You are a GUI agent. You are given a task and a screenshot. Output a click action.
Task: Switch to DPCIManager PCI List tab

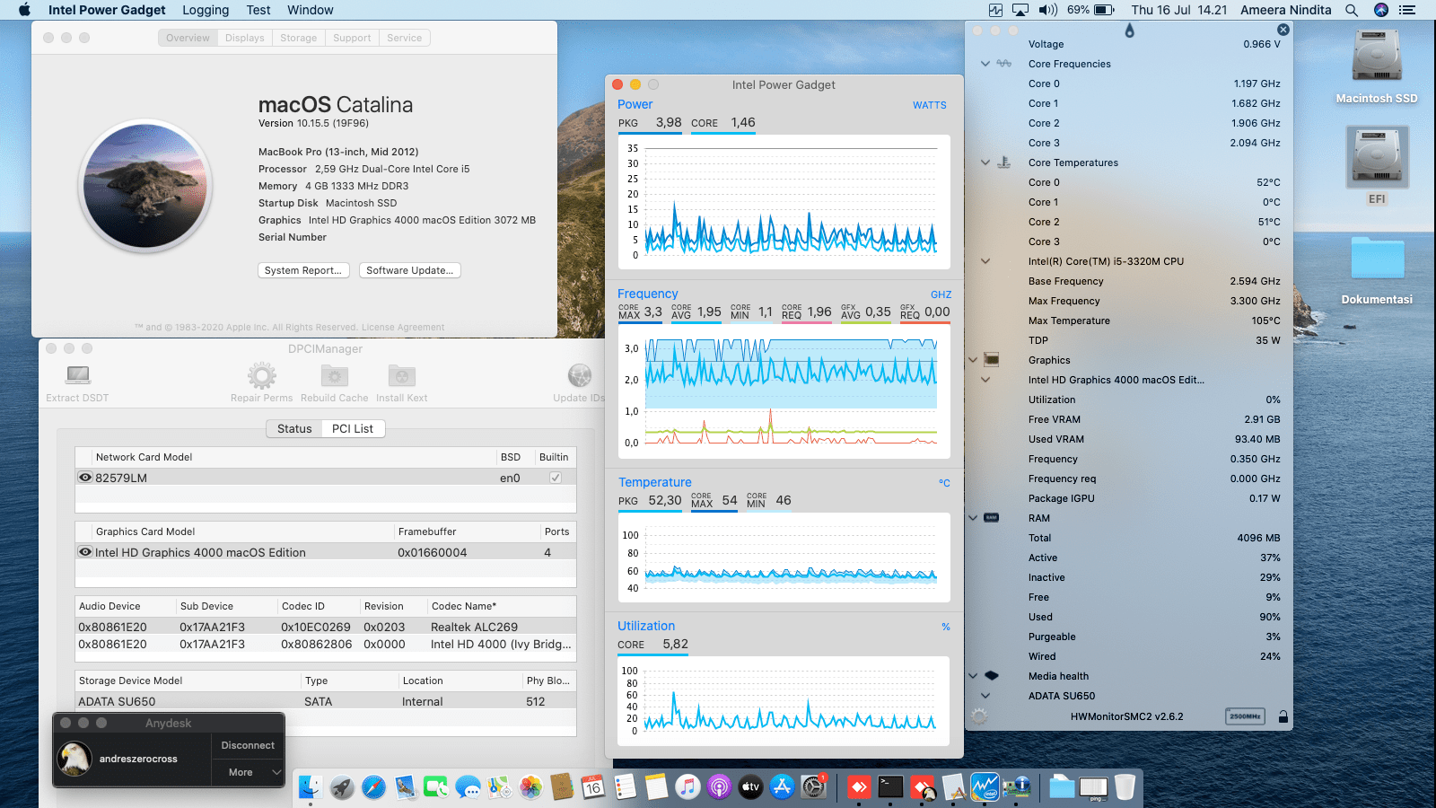click(x=353, y=428)
